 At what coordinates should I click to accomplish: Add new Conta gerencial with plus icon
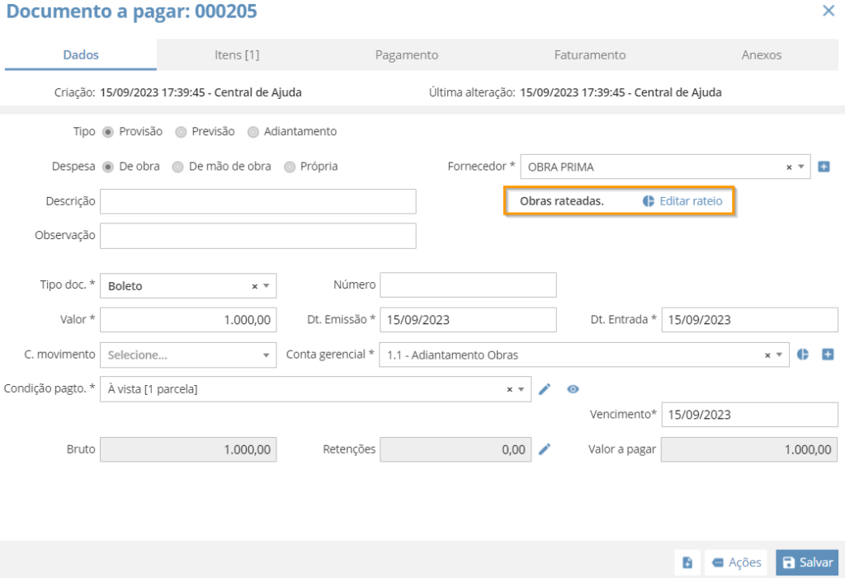(828, 354)
